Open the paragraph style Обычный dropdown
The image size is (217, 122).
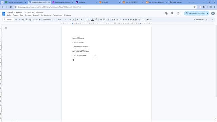pos(49,20)
